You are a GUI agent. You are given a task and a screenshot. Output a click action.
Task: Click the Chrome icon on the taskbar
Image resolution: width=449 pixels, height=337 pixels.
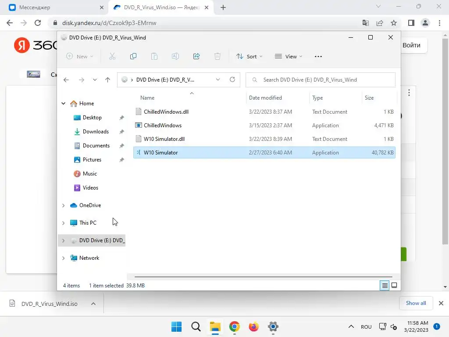click(x=235, y=326)
